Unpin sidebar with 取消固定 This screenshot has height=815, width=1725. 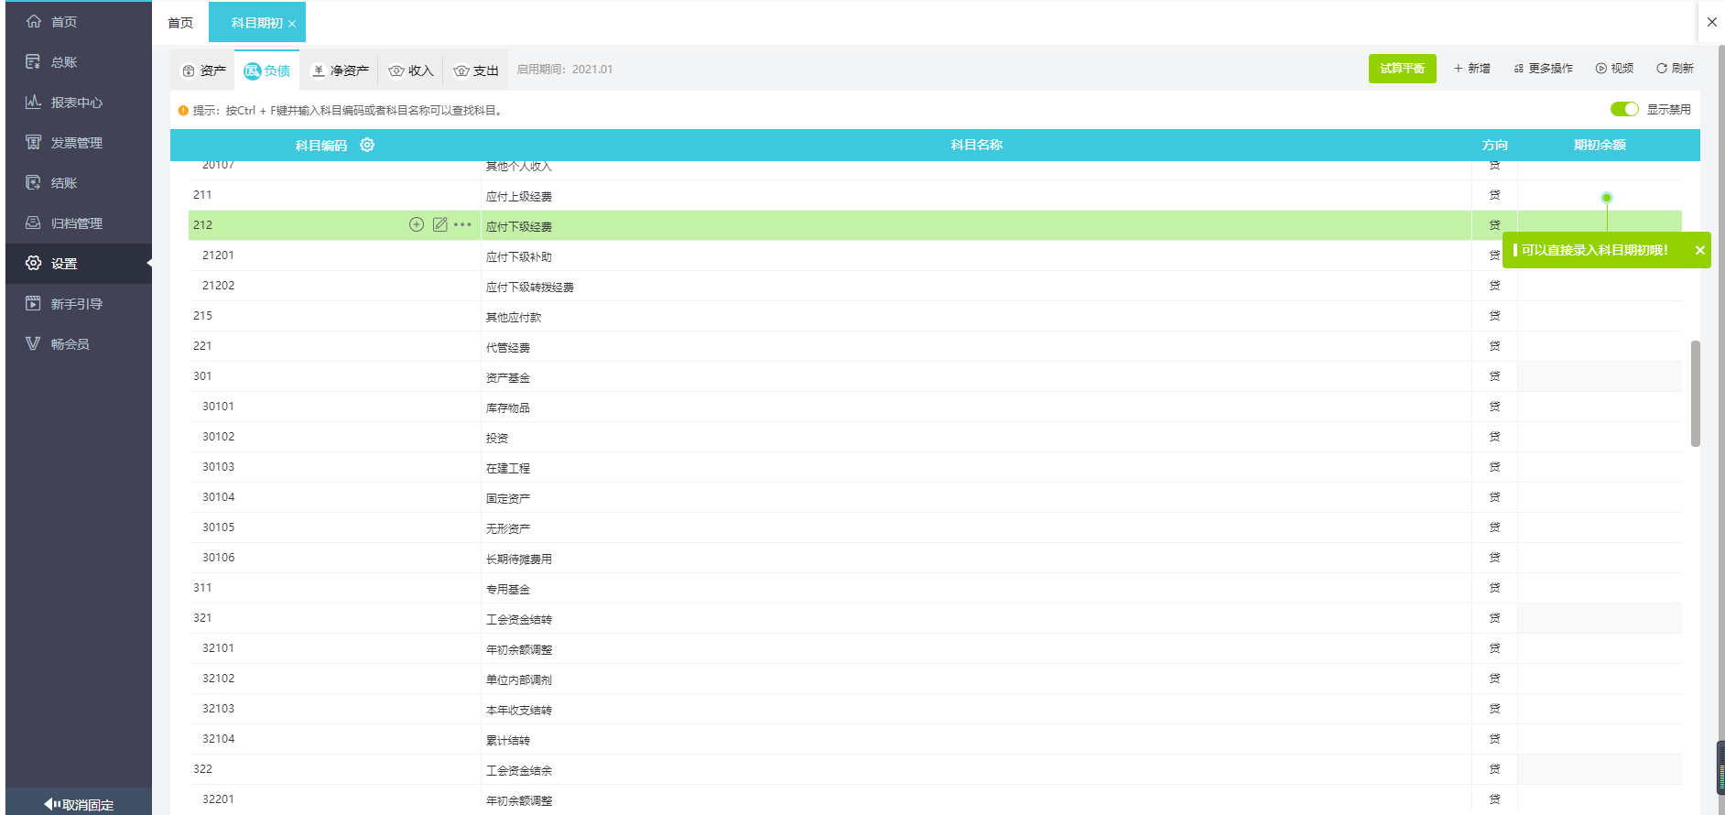(79, 804)
